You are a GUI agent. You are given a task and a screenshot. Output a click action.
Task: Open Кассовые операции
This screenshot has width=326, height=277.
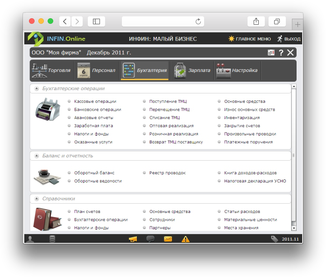(x=95, y=101)
